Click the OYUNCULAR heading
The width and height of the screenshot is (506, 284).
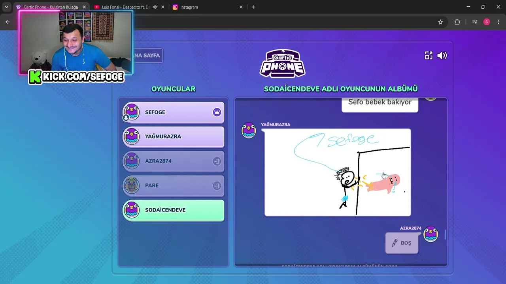tap(173, 89)
